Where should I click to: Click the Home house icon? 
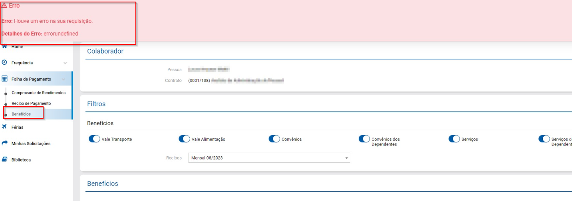(5, 46)
